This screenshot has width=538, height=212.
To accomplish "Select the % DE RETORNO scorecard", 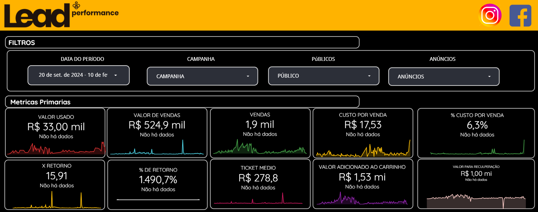I will [158, 180].
